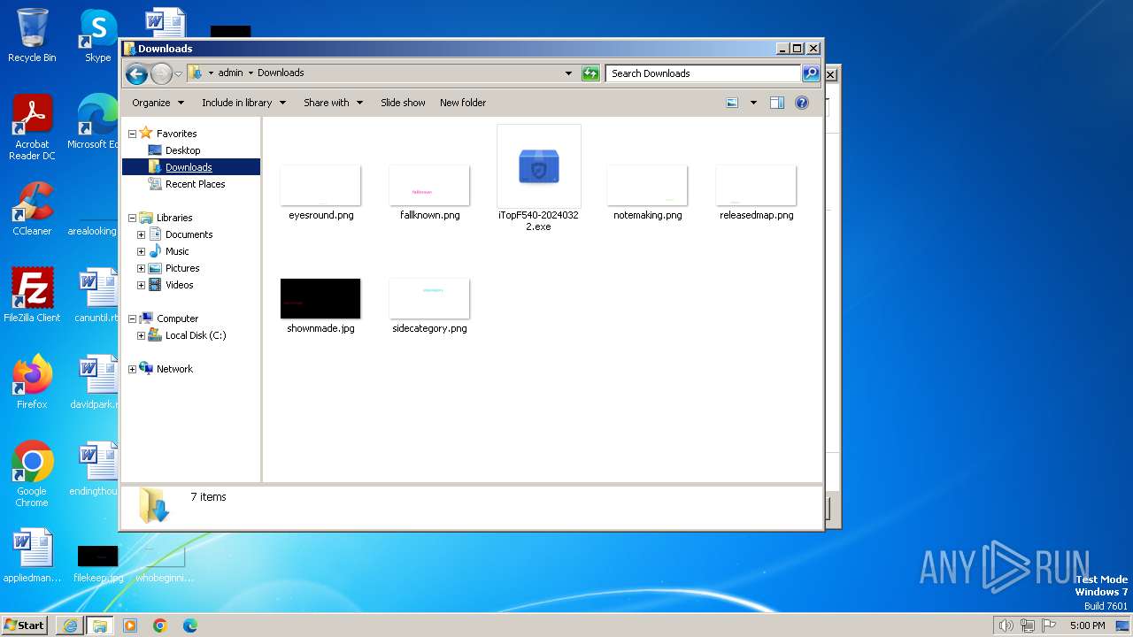Focus the Search Downloads field

704,73
